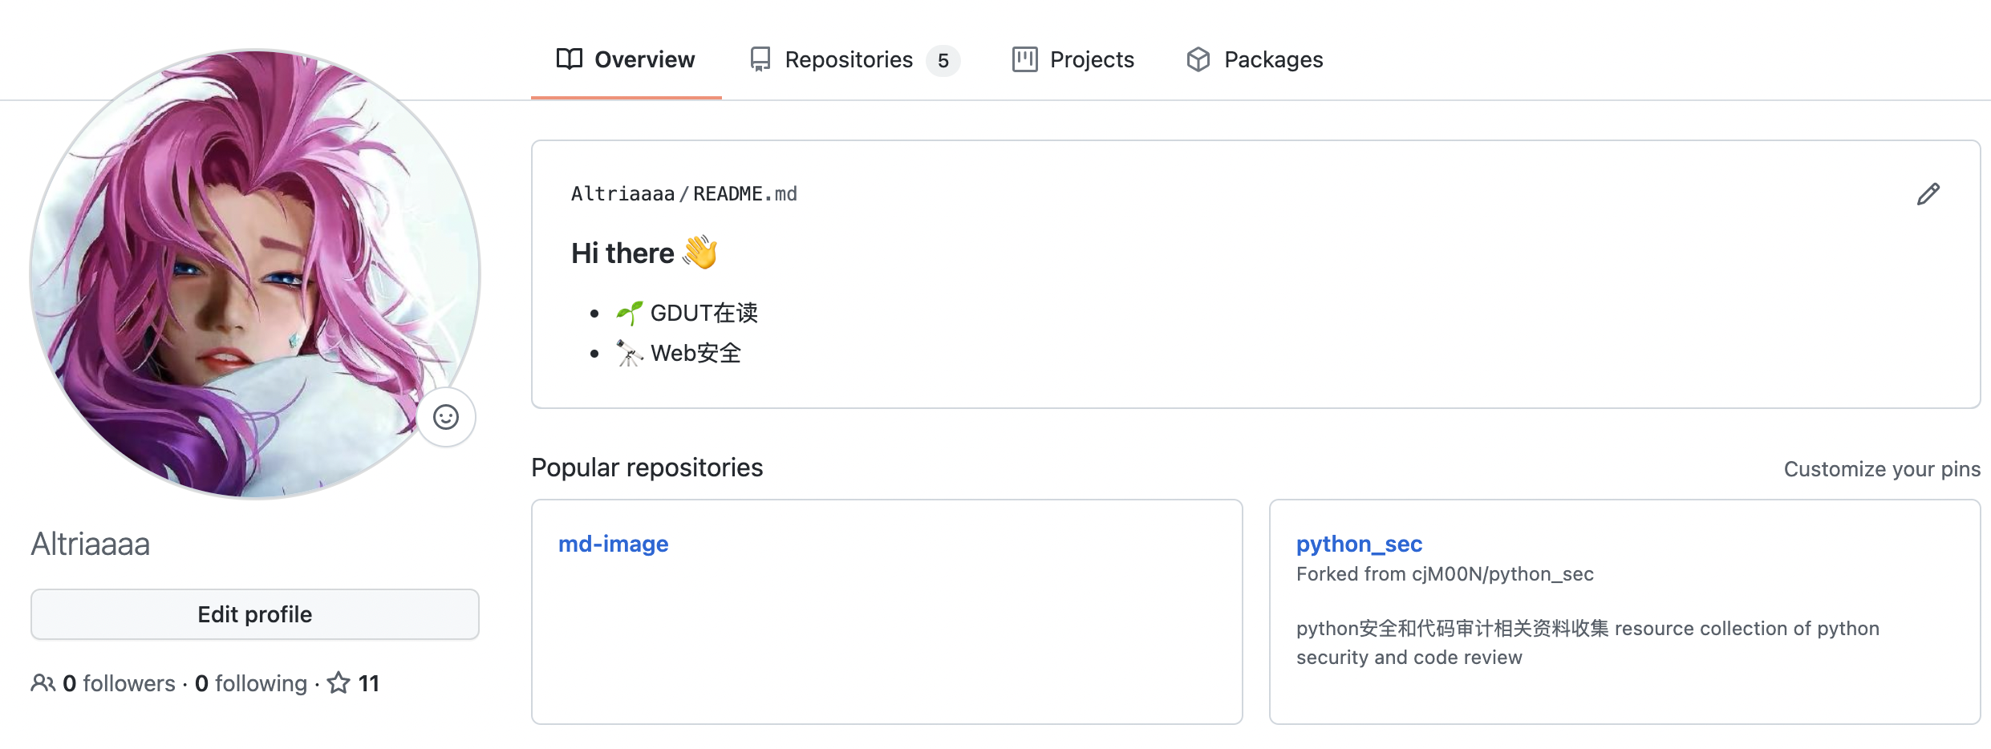Viewport: 1991px width, 749px height.
Task: Click the Web安全 list item
Action: click(x=679, y=353)
